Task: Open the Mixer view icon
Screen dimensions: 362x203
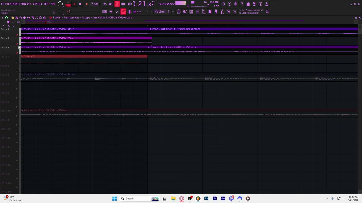Action: pos(197,12)
